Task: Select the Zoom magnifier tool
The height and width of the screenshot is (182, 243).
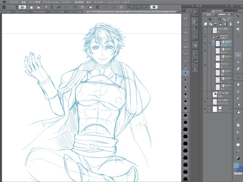Action: [x=238, y=22]
